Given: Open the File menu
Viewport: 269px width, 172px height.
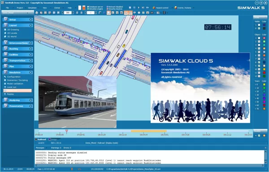Looking at the screenshot, I should (7, 8).
